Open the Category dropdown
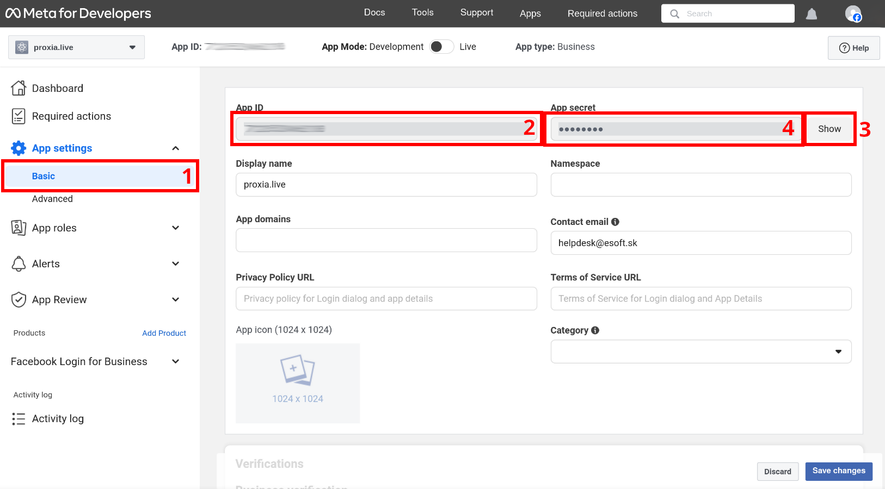This screenshot has width=885, height=489. (700, 352)
